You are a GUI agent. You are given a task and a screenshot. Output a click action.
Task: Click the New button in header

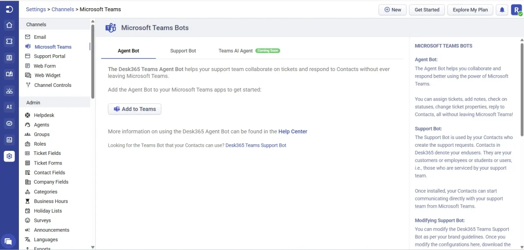tap(392, 10)
